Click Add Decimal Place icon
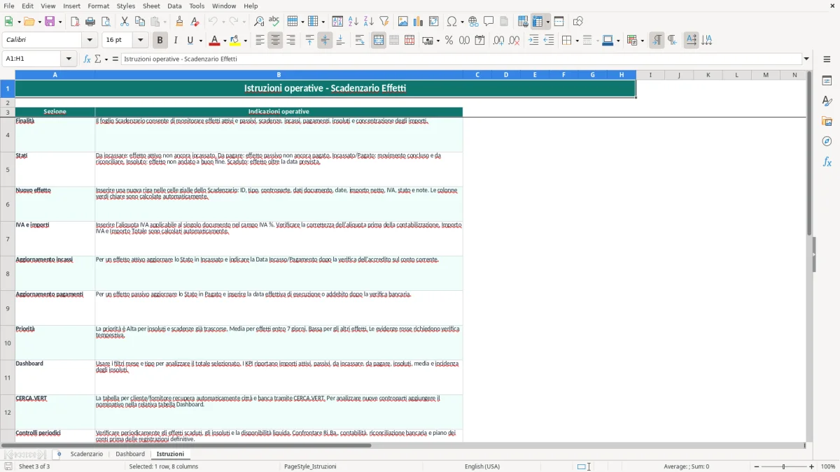 click(498, 41)
